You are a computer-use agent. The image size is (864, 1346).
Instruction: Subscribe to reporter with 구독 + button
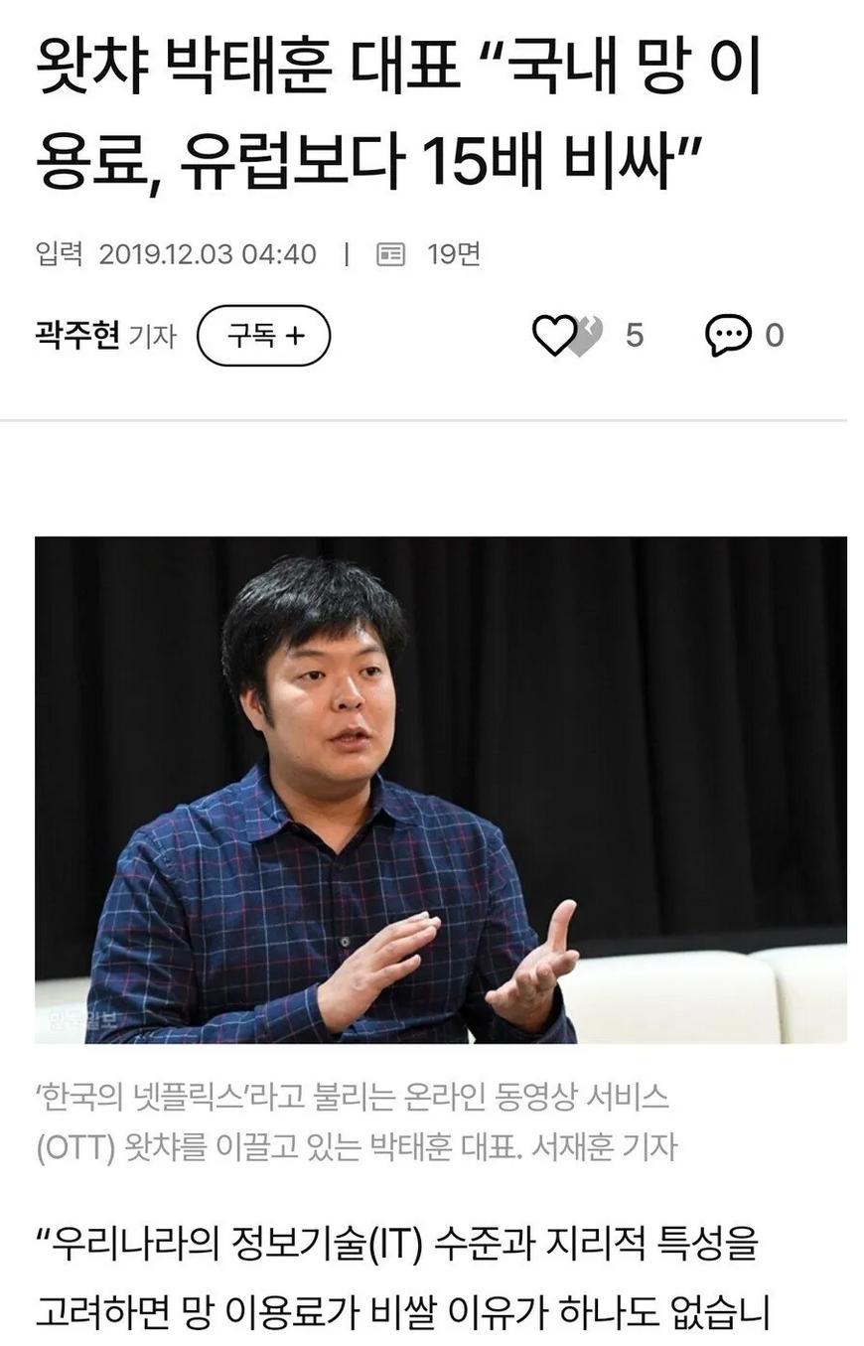[263, 336]
